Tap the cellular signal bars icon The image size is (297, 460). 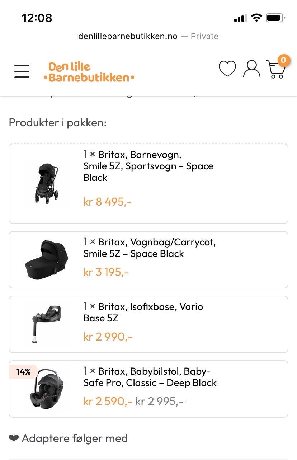pos(240,18)
